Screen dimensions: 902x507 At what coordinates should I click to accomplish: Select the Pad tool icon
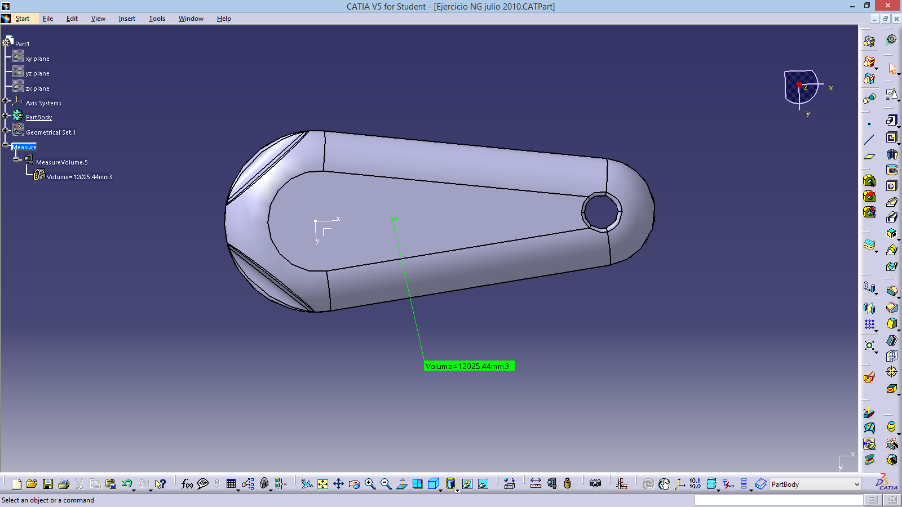click(891, 120)
